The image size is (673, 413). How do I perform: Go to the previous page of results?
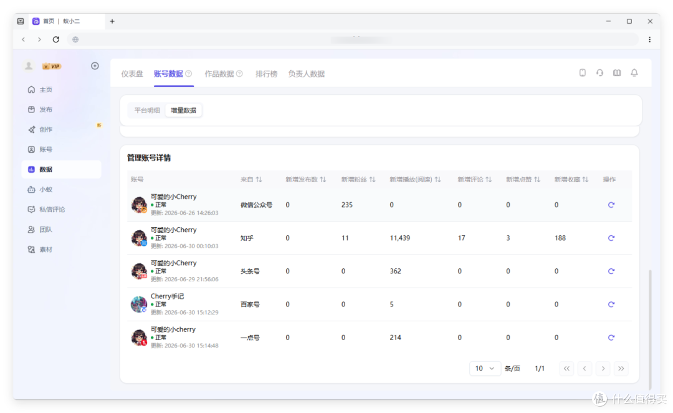[585, 368]
